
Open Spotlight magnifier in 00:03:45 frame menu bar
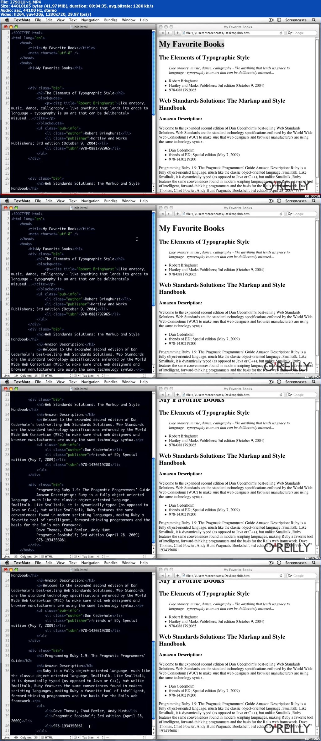(314, 563)
